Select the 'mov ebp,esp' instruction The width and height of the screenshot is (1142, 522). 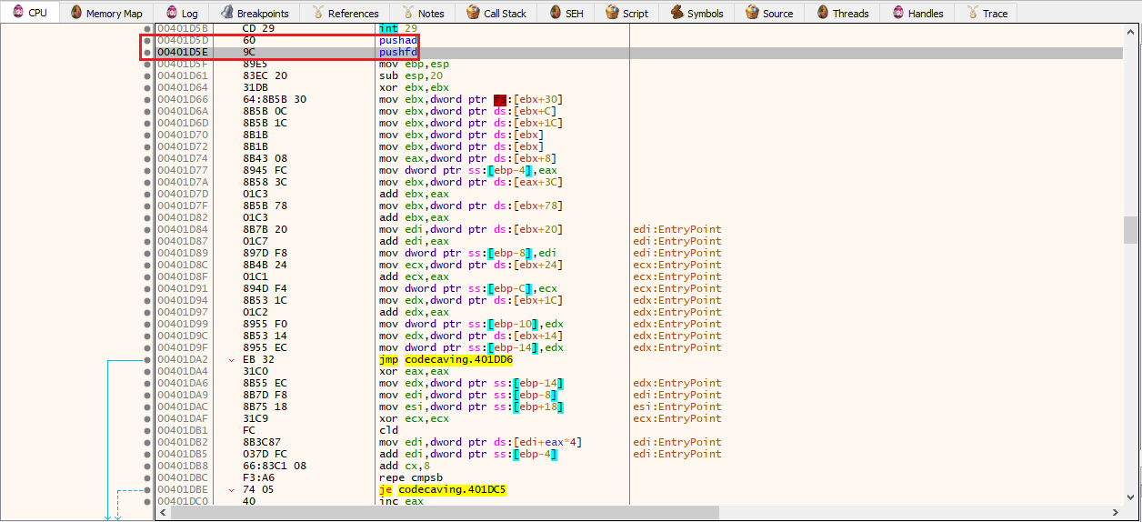click(414, 65)
